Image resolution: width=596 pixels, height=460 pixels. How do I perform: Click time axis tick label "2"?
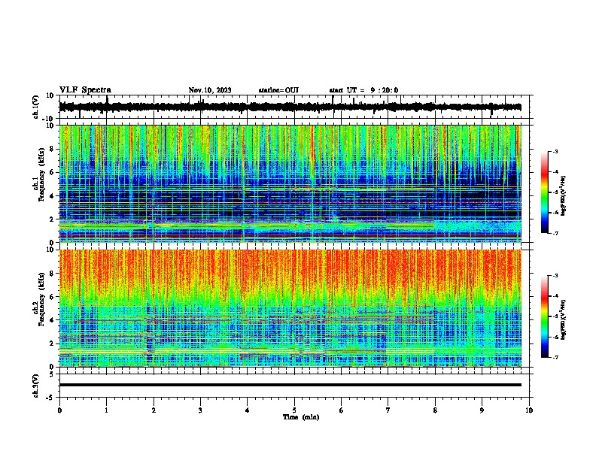[x=154, y=410]
